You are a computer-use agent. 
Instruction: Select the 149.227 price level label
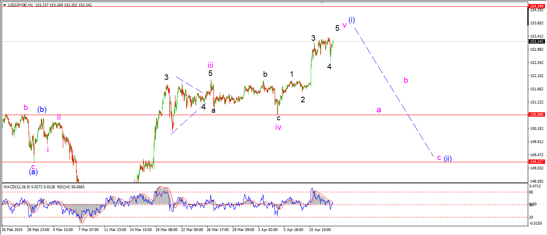536,162
